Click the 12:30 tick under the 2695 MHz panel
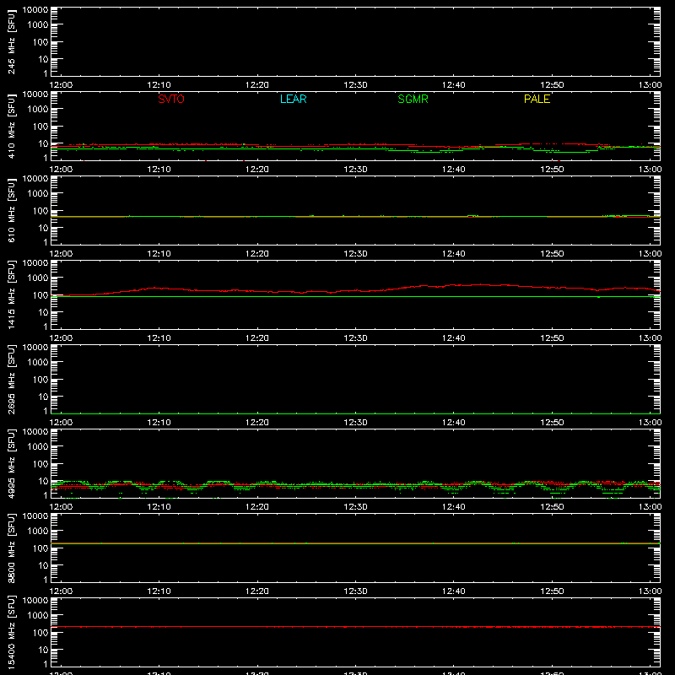 point(355,423)
